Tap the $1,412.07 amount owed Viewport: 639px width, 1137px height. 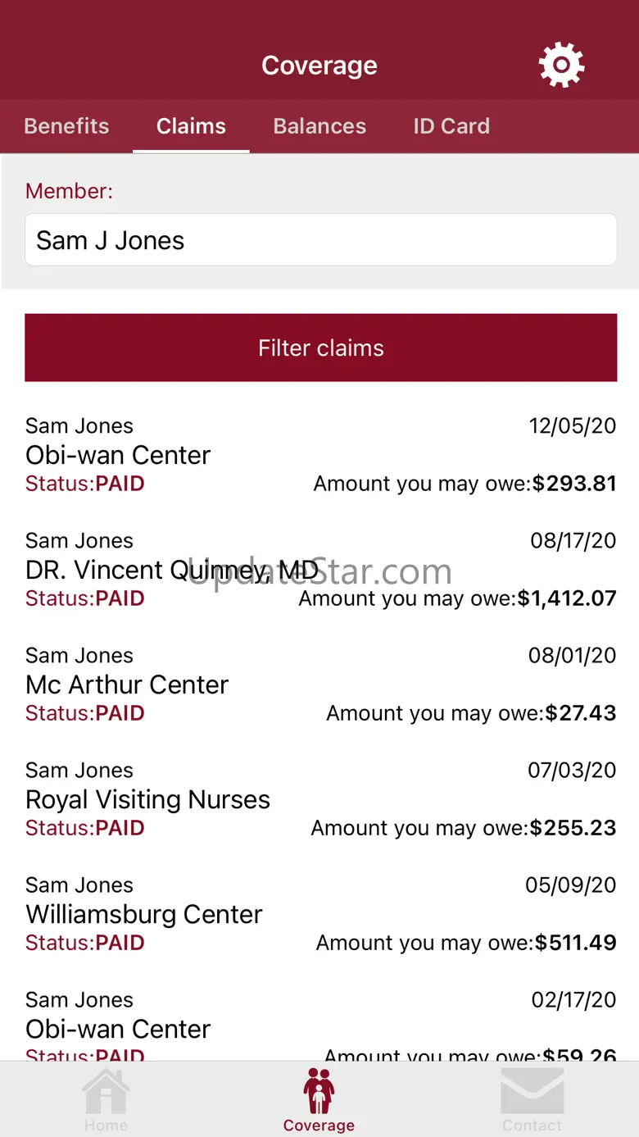pyautogui.click(x=567, y=598)
